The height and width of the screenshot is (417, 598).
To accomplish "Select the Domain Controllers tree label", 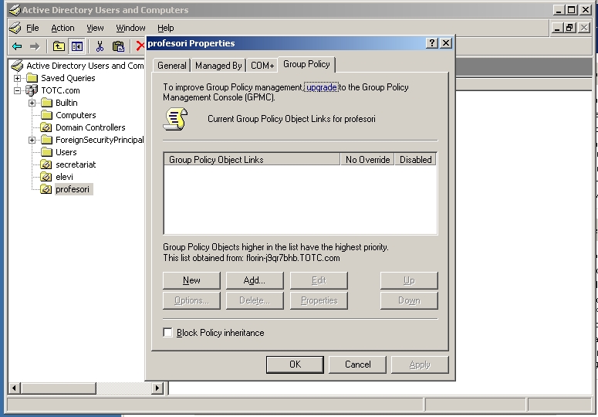I will pyautogui.click(x=90, y=127).
